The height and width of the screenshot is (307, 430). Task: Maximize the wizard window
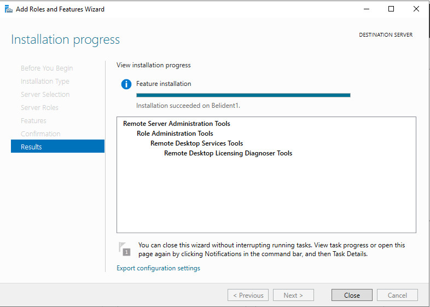pos(391,9)
